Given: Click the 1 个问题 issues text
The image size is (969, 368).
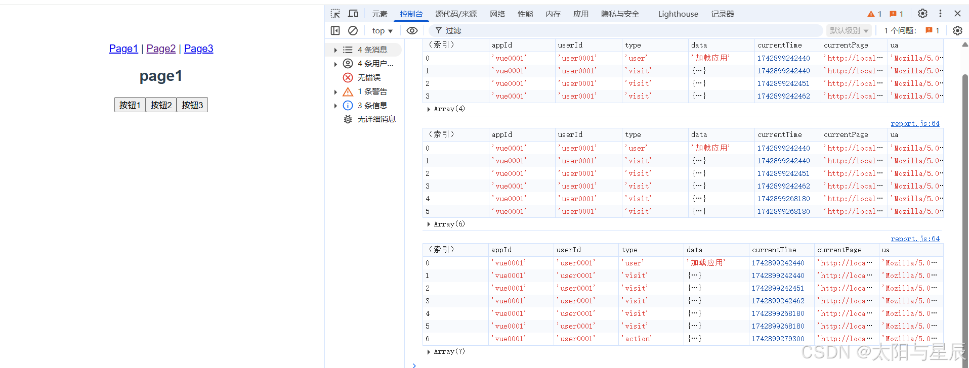Looking at the screenshot, I should [900, 30].
